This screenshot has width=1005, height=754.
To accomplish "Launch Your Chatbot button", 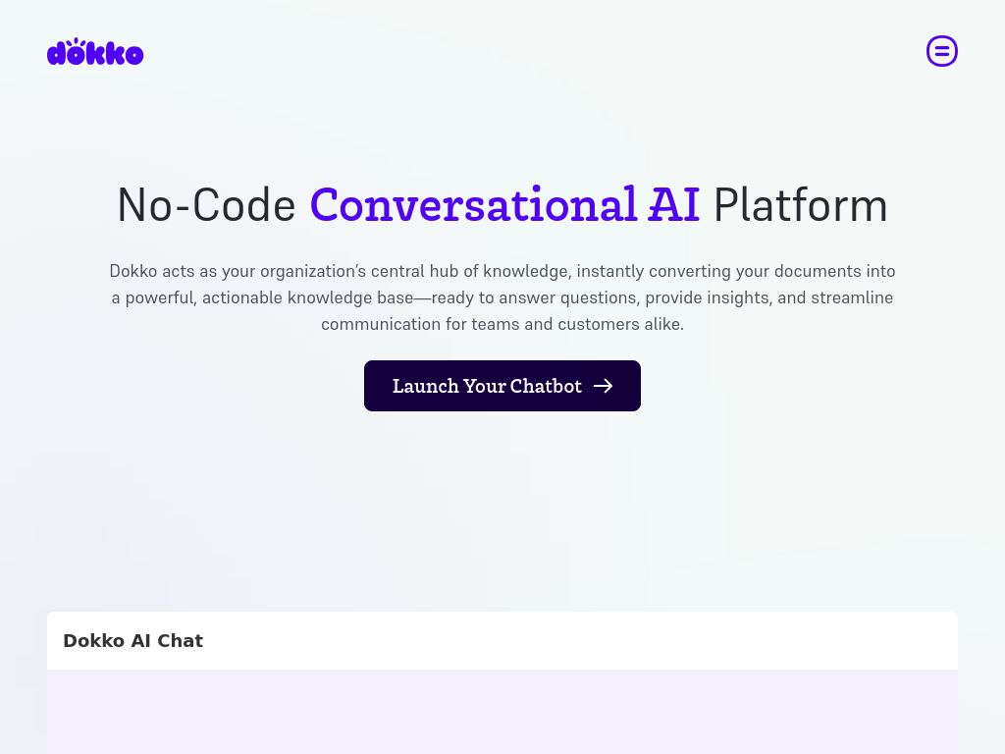I will (502, 386).
